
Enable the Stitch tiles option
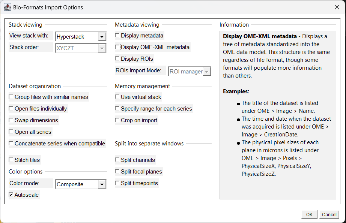tap(11, 160)
